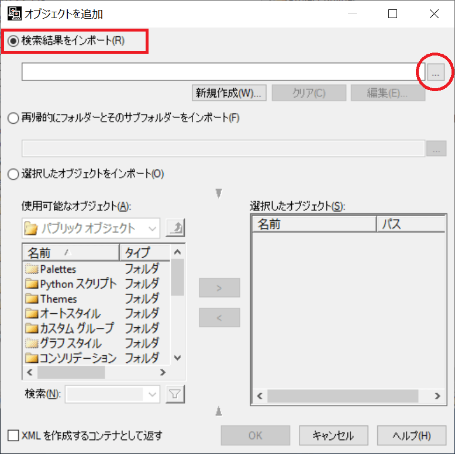
Task: Click scroll right arrow in available objects list
Action: [163, 372]
